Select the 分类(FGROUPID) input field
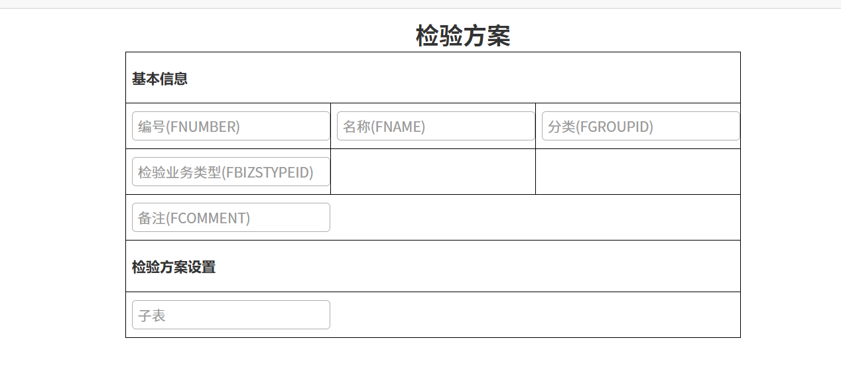 (641, 126)
